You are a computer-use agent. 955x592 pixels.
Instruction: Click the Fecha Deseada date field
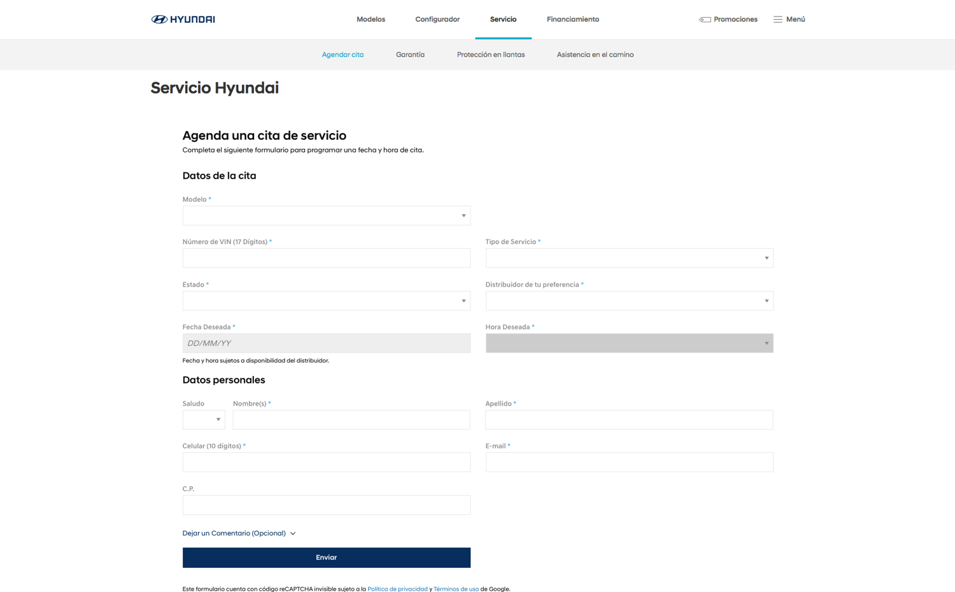327,343
